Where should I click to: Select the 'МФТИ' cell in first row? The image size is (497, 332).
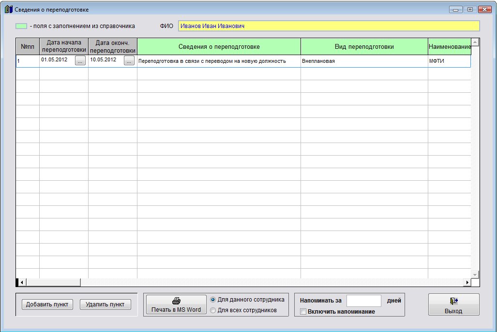[449, 61]
